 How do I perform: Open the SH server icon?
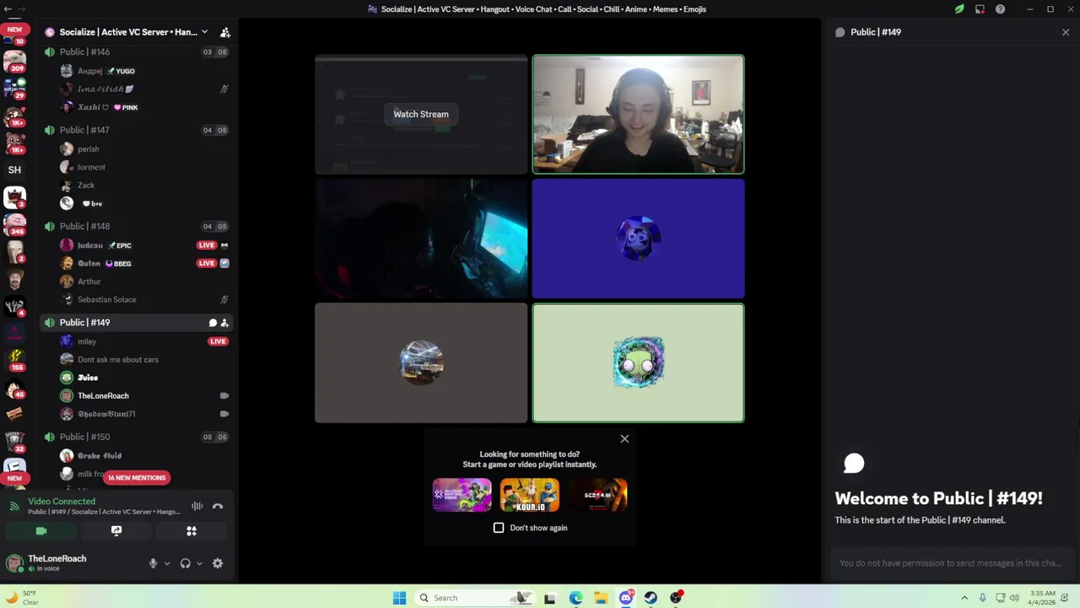[14, 170]
